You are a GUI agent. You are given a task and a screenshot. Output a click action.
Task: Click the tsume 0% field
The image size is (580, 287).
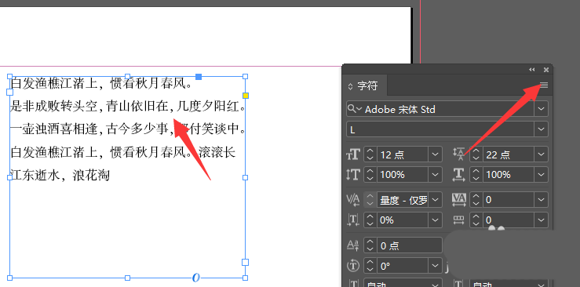[403, 220]
